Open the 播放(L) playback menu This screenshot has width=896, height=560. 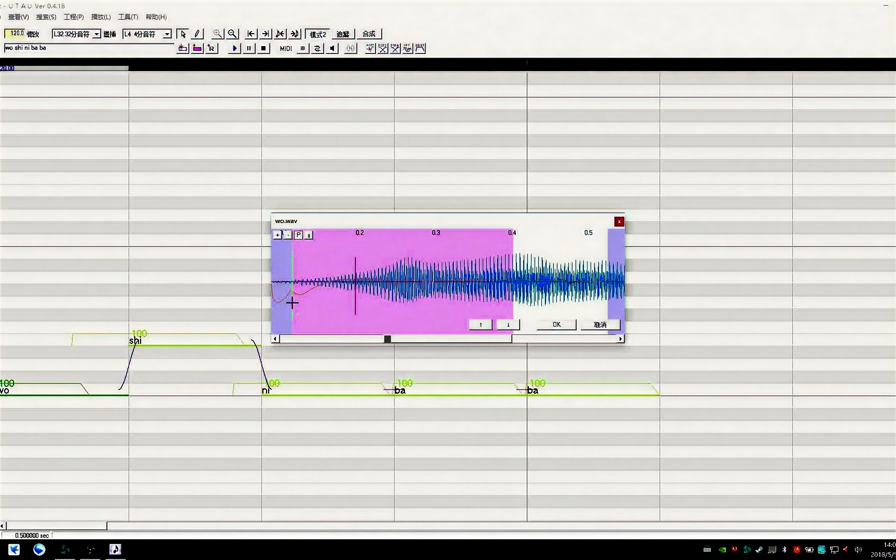pyautogui.click(x=101, y=17)
